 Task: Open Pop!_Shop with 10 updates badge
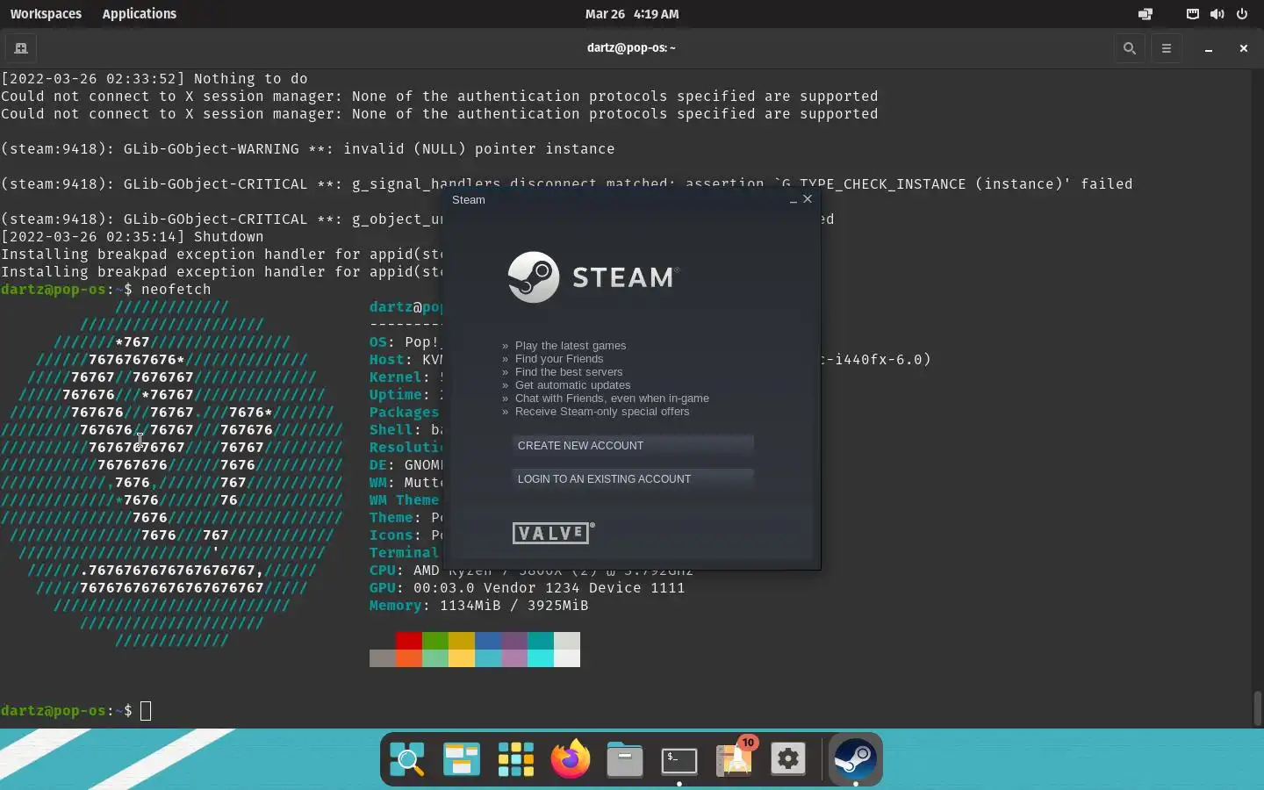(x=736, y=758)
